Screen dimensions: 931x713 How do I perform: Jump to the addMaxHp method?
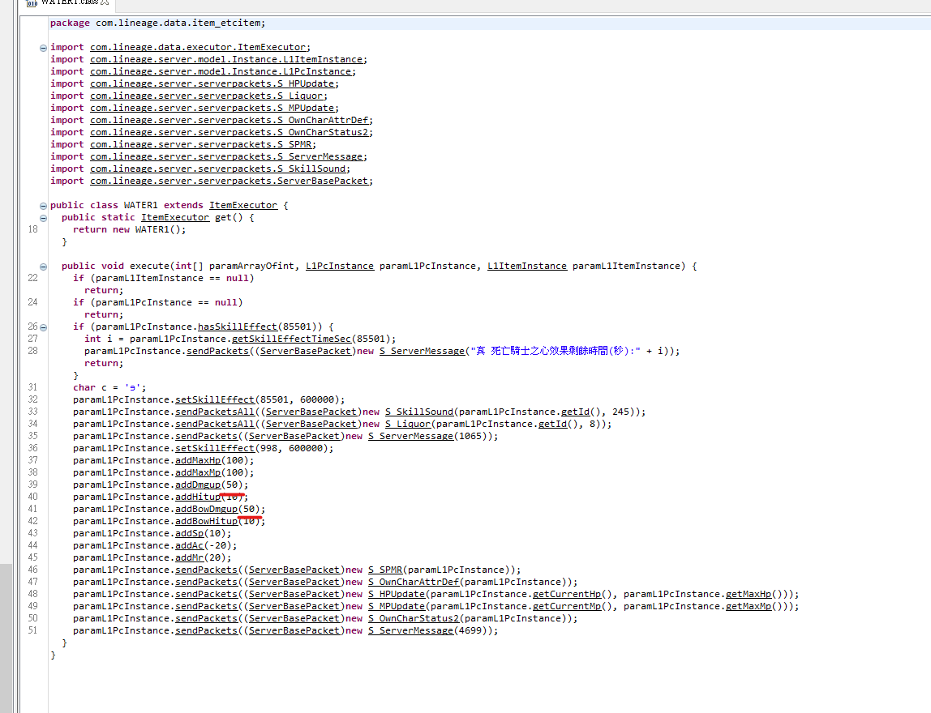[x=198, y=460]
